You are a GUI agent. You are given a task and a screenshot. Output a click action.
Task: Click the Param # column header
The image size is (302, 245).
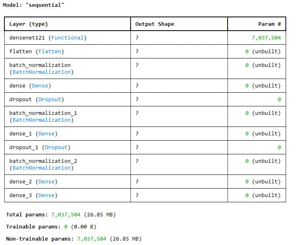pos(269,24)
